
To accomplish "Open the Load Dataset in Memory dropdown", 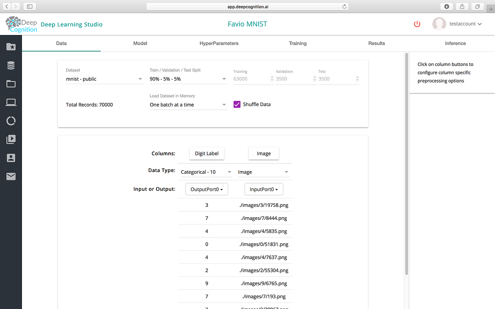I will (188, 105).
